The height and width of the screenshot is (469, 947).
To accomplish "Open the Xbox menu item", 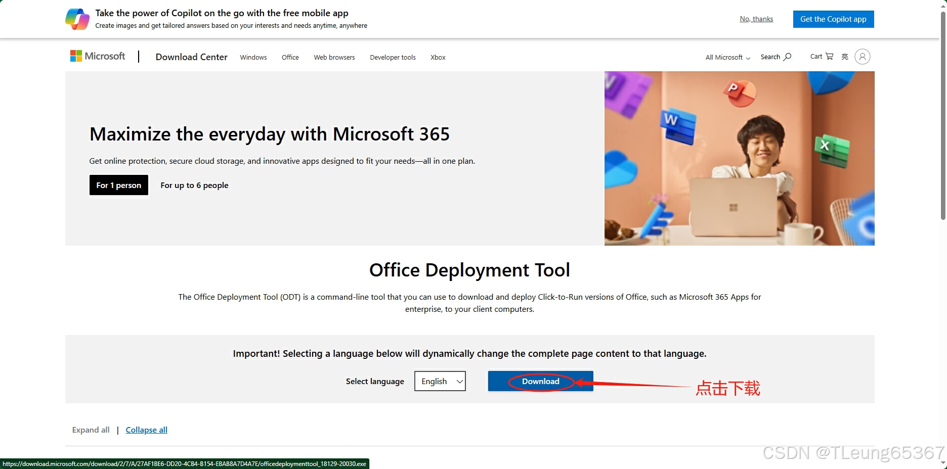I will pyautogui.click(x=438, y=57).
